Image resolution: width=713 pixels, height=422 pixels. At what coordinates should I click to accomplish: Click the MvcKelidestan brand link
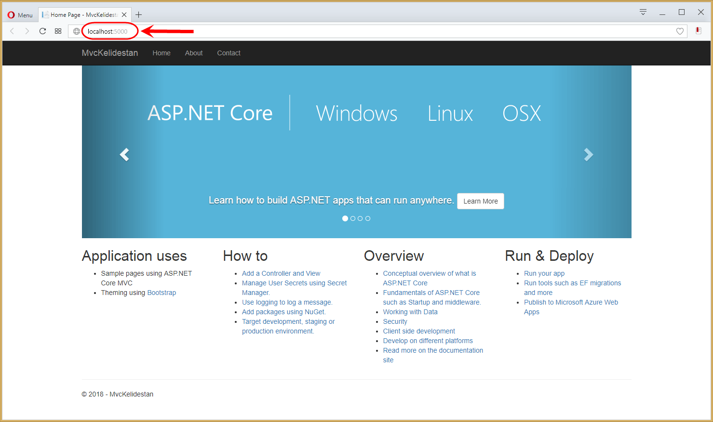[x=110, y=53]
